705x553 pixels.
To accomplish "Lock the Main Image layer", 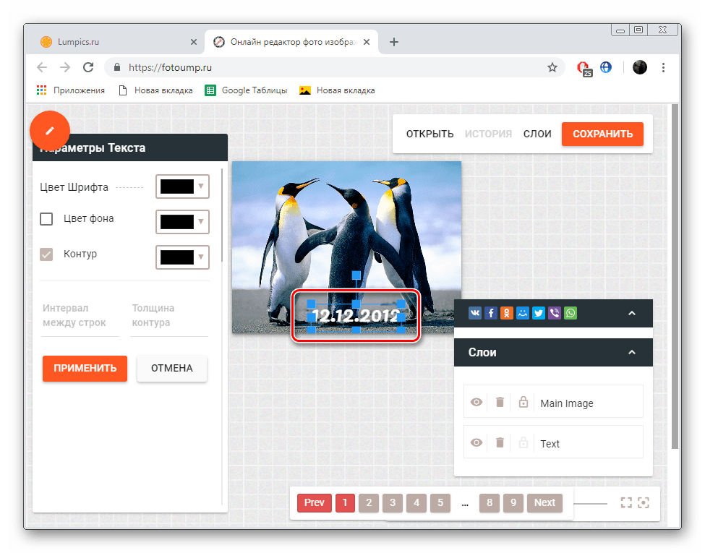I will point(524,402).
